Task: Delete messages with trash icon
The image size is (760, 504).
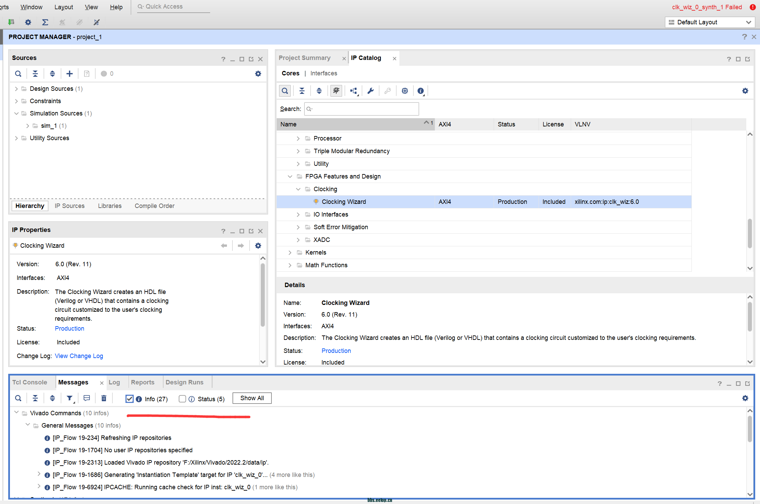Action: point(104,398)
